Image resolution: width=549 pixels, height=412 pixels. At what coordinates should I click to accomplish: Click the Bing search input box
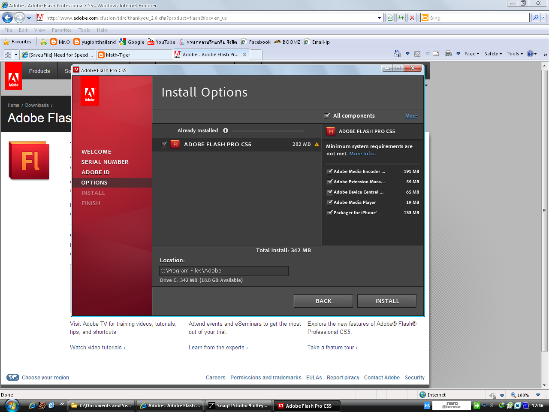click(x=475, y=18)
